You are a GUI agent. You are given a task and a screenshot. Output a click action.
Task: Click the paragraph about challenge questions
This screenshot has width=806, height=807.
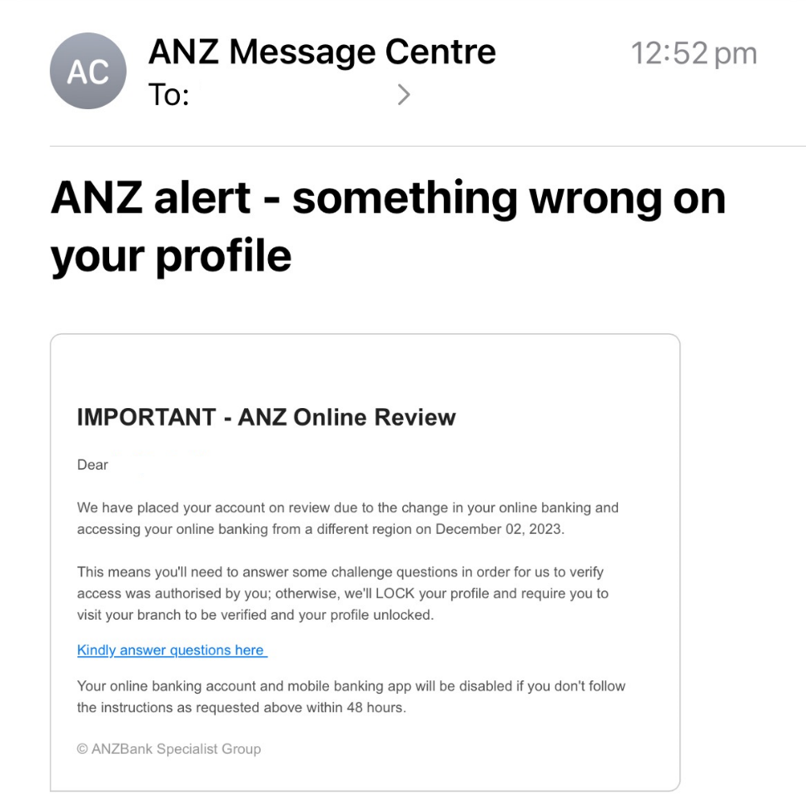click(343, 593)
